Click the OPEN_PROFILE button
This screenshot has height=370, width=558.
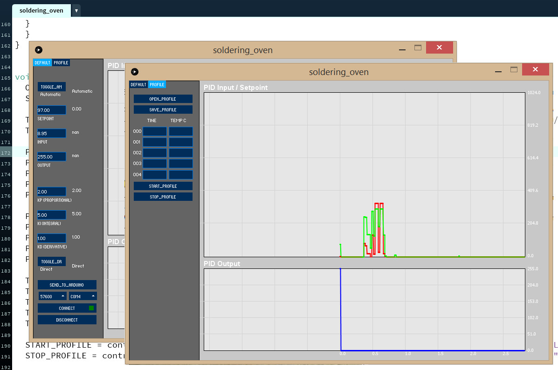pyautogui.click(x=163, y=99)
